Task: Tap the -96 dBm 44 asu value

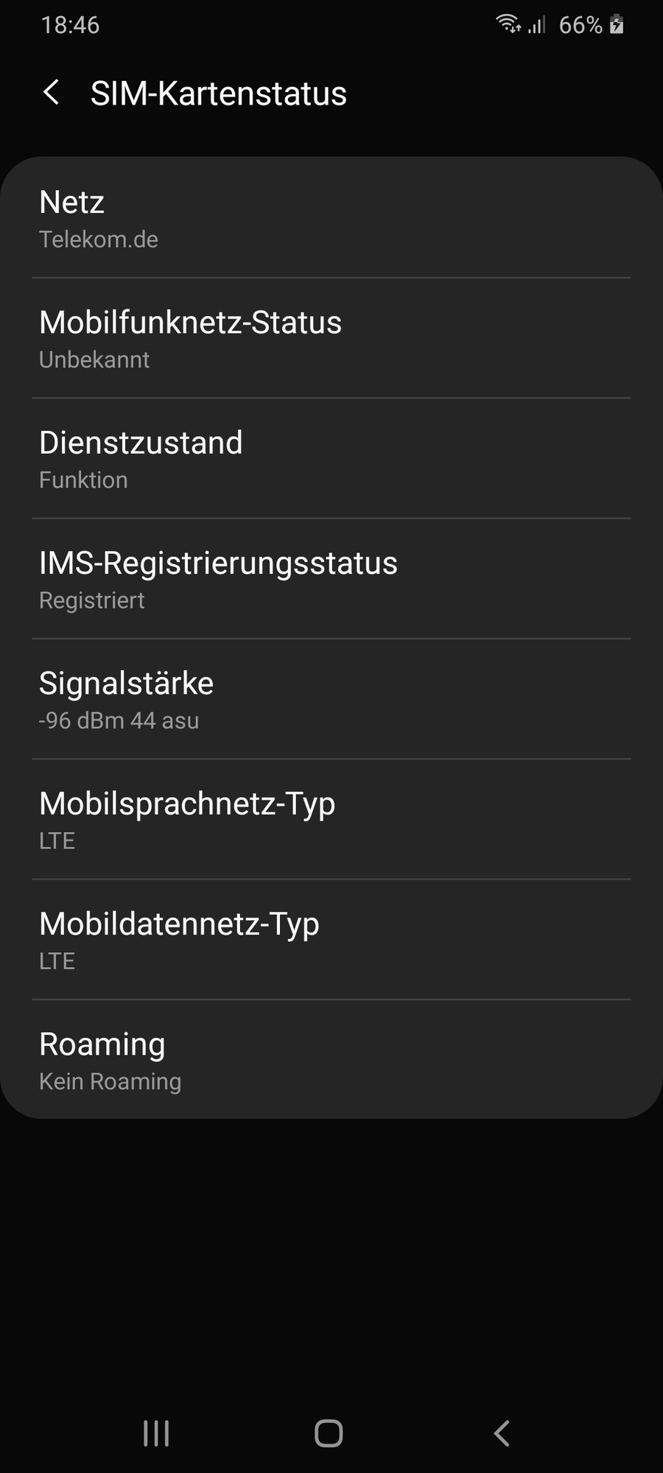Action: [119, 720]
